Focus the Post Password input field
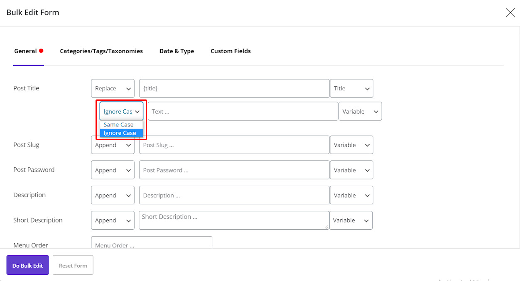Viewport: 520px width, 281px height. 234,170
